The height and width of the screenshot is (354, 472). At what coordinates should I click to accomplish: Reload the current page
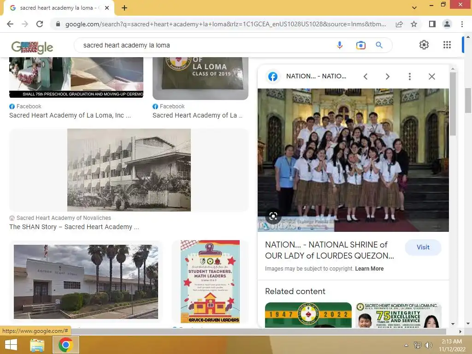(x=40, y=24)
